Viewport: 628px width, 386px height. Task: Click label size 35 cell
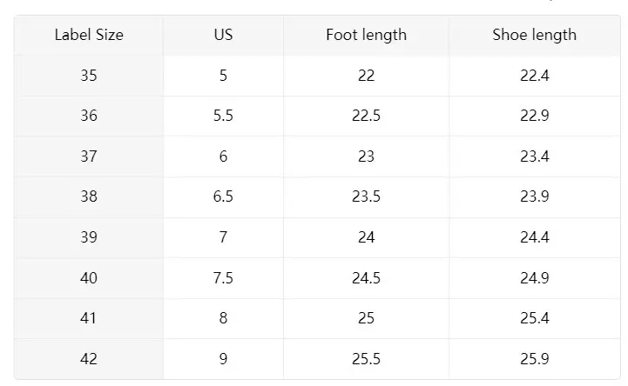click(x=89, y=76)
